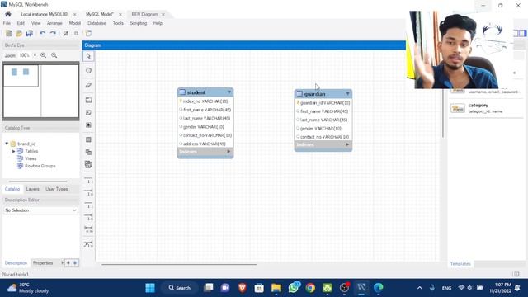The image size is (528, 297).
Task: Select the place new view tool
Action: pyautogui.click(x=88, y=152)
